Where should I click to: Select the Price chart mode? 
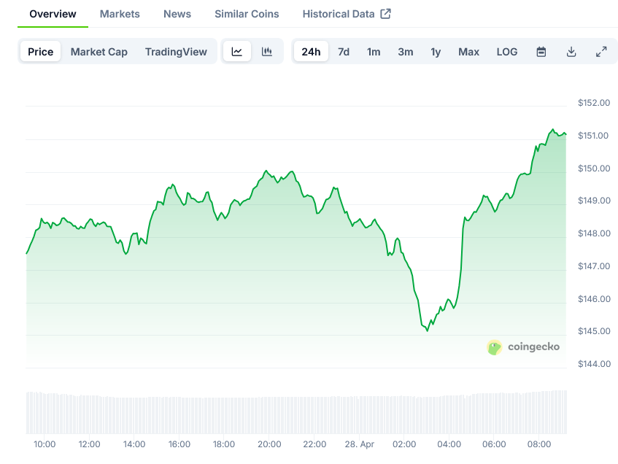tap(41, 52)
